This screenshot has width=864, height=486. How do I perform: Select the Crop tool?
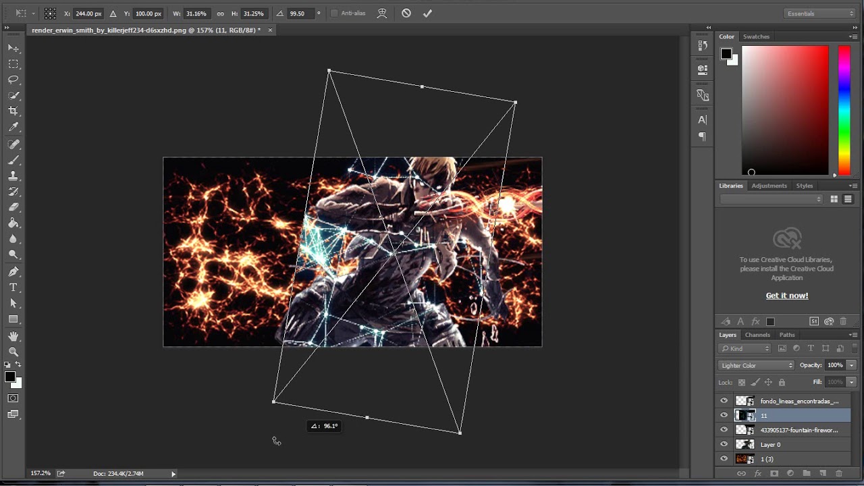tap(13, 111)
